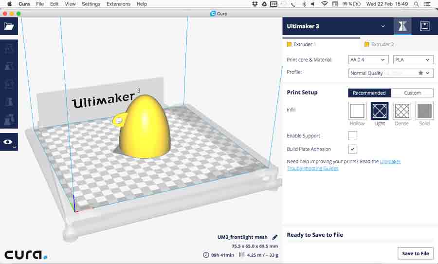Click the Save to File button
Image resolution: width=438 pixels, height=264 pixels.
415,253
